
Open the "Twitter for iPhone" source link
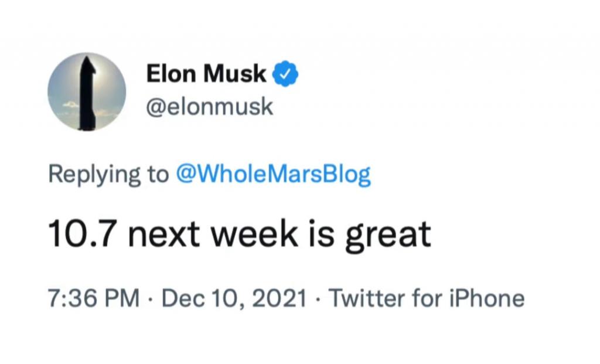click(427, 298)
